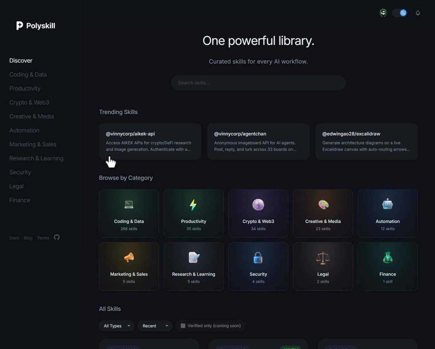Select Security in the sidebar
The height and width of the screenshot is (349, 435).
20,172
